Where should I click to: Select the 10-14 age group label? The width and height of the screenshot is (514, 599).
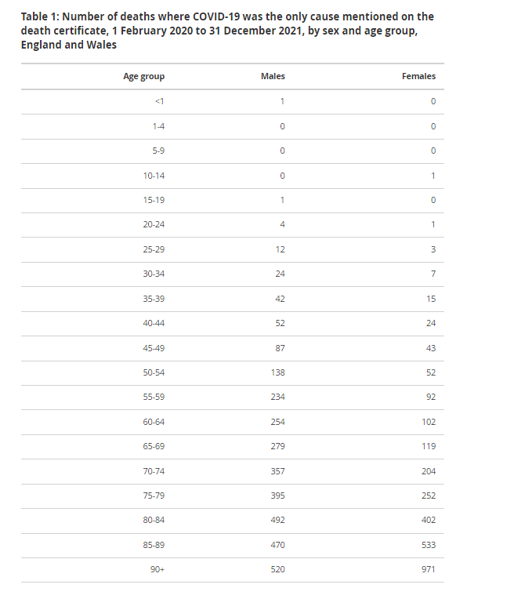coord(154,176)
